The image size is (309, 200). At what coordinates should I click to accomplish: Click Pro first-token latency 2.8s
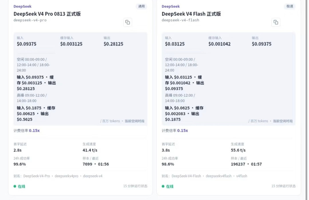17,150
